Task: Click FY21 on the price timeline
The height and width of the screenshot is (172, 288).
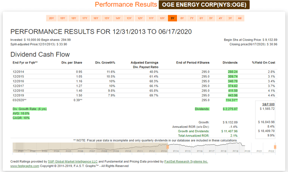Action: pos(259,151)
